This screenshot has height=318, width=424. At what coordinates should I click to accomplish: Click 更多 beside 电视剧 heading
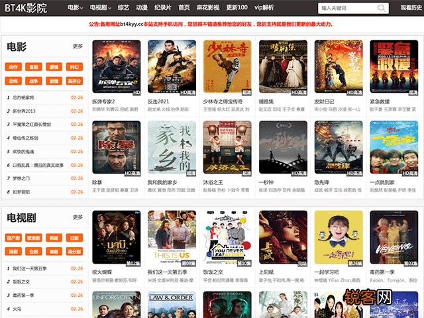point(78,217)
